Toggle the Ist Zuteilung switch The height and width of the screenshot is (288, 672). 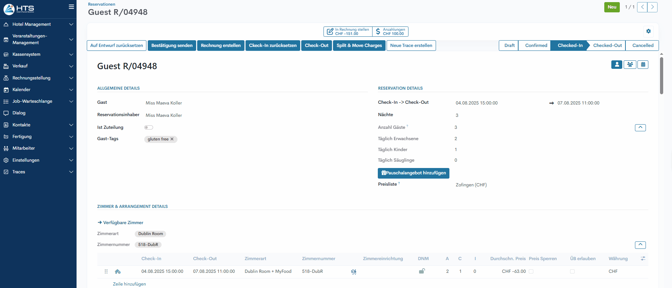tap(149, 127)
